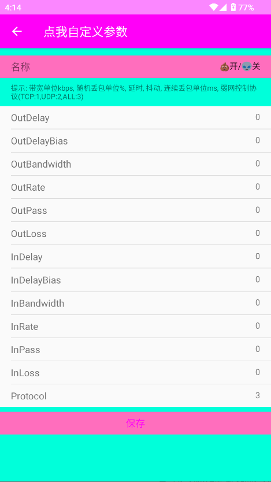Edit the OutDelay value
The image size is (271, 482).
pyautogui.click(x=258, y=117)
